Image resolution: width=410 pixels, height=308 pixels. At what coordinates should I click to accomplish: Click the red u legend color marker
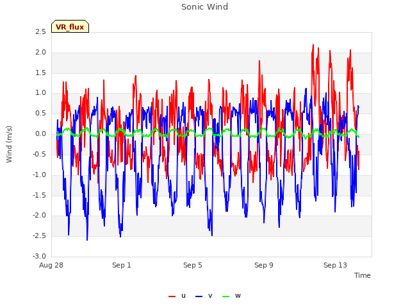172,296
